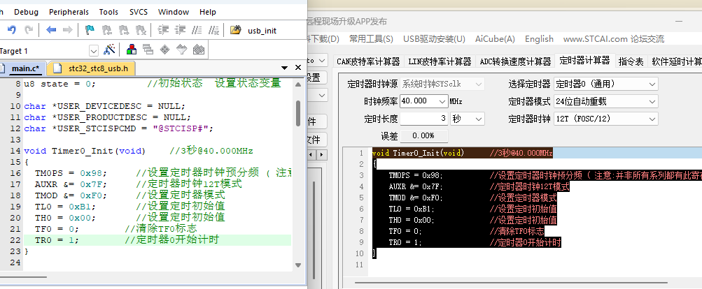702x289 pixels.
Task: Open disabled 系统时钟SYSclk clock source dropdown
Action: click(x=442, y=84)
